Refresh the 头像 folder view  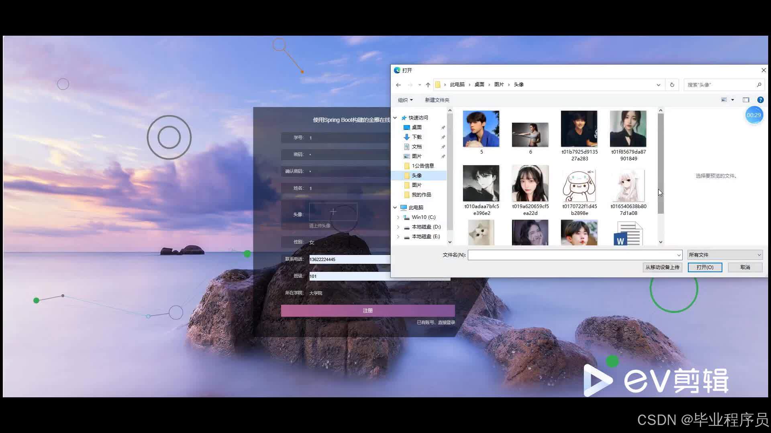coord(672,85)
